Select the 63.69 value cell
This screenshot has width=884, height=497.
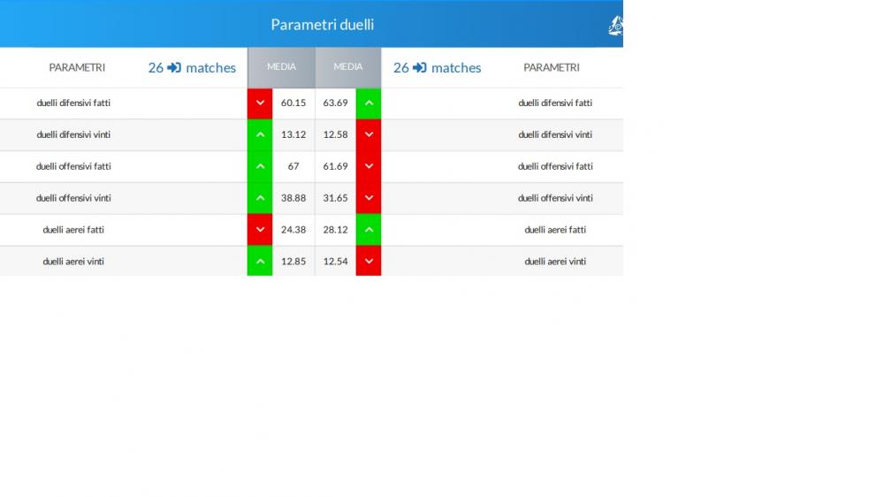point(335,103)
